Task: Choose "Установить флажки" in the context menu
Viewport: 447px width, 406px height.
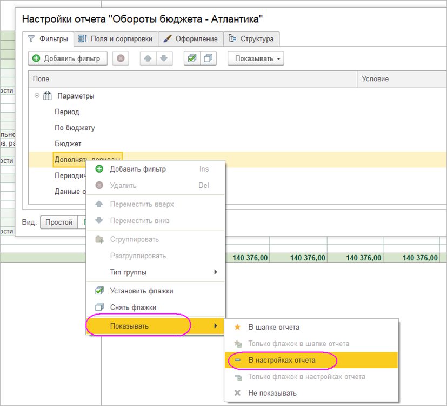Action: pos(141,291)
